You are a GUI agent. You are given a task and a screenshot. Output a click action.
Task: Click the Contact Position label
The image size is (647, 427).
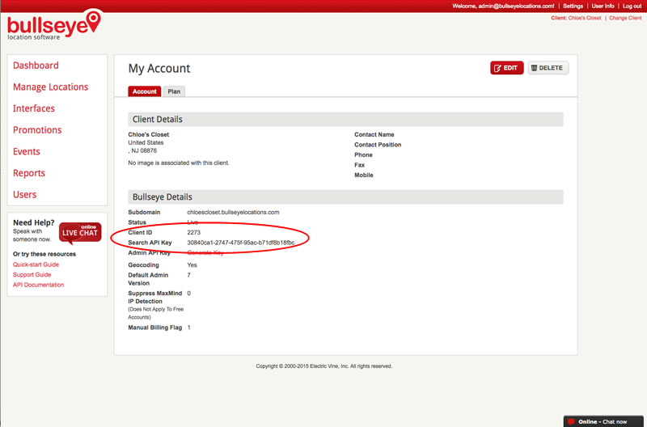click(378, 145)
